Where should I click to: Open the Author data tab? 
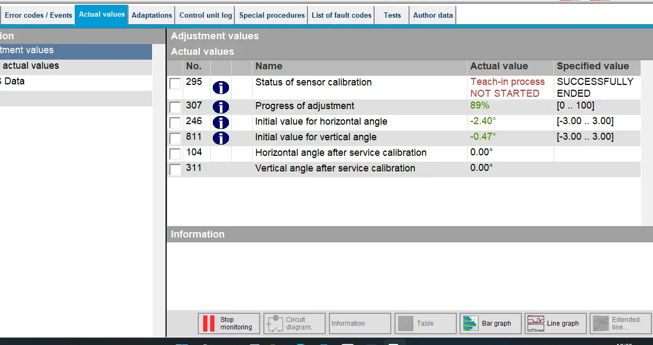pyautogui.click(x=433, y=15)
